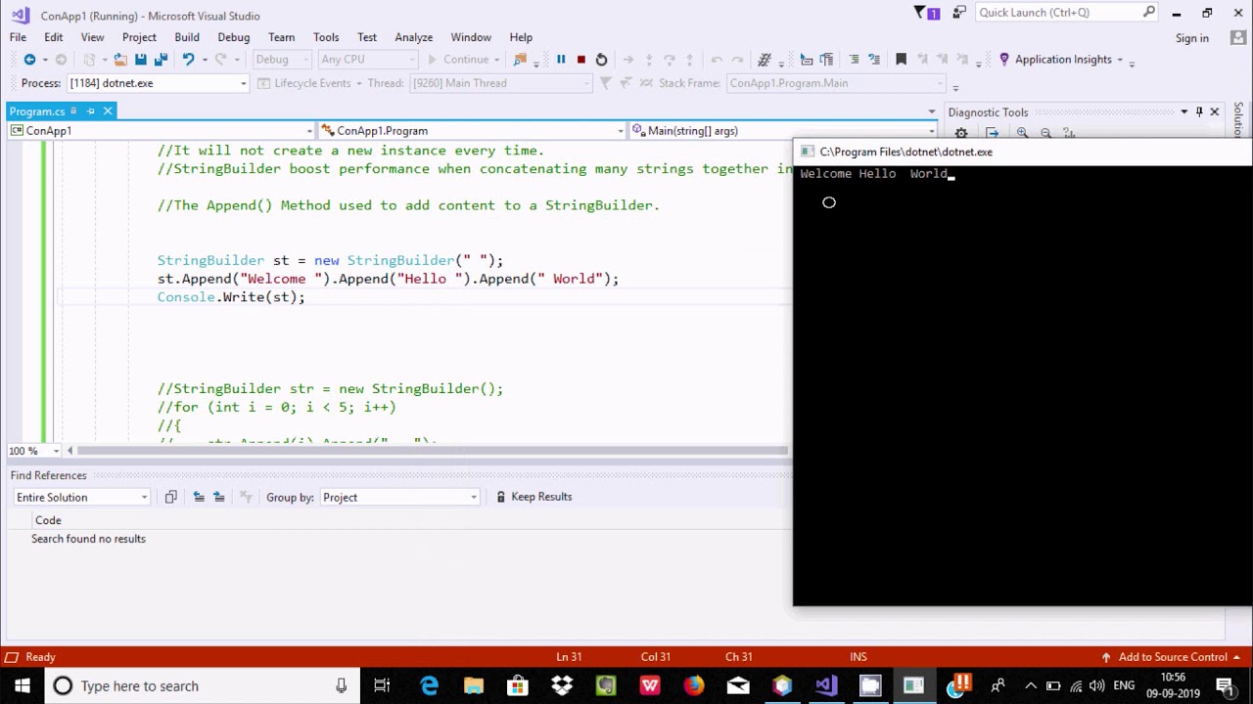The image size is (1253, 704).
Task: Toggle auto-hide pin on Diagnostic Tools
Action: point(1199,112)
